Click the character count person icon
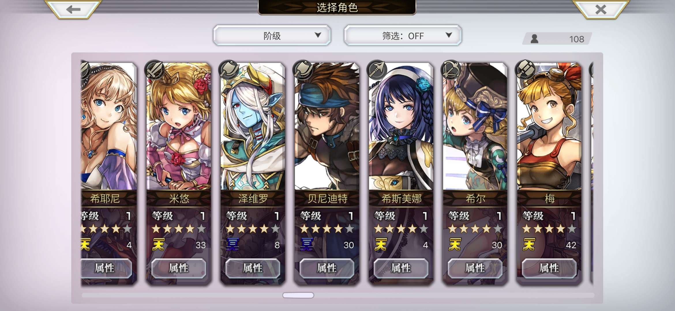The height and width of the screenshot is (311, 675). 534,39
